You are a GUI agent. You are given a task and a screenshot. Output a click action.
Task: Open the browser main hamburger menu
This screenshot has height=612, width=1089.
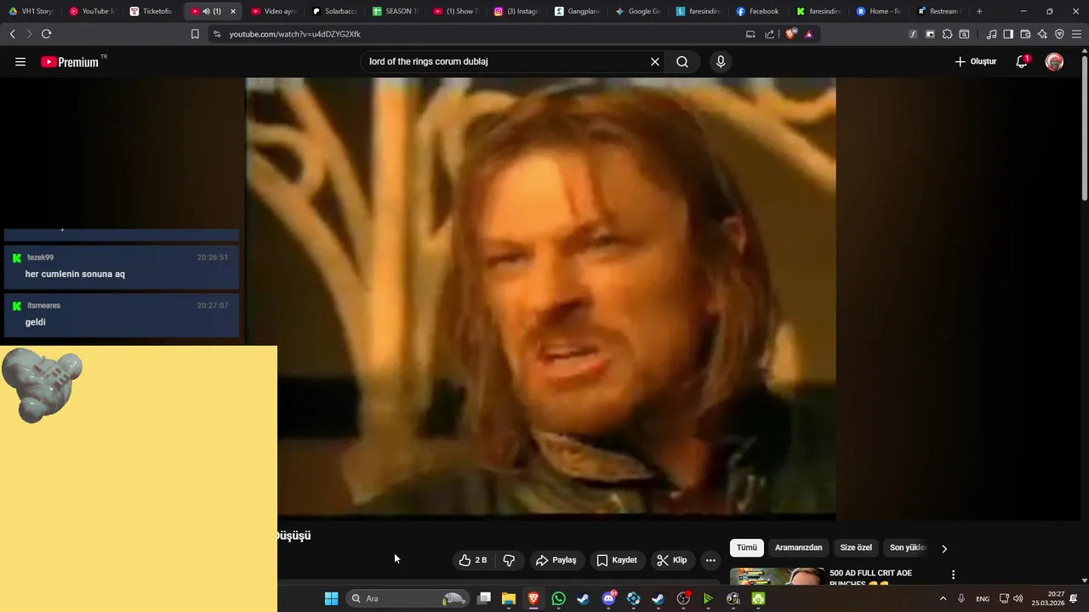tap(1077, 34)
